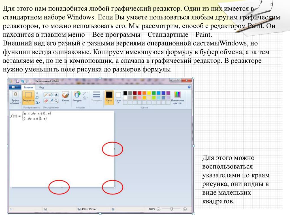Open the Rotate icon dropdown
The width and height of the screenshot is (290, 217).
(x=37, y=102)
